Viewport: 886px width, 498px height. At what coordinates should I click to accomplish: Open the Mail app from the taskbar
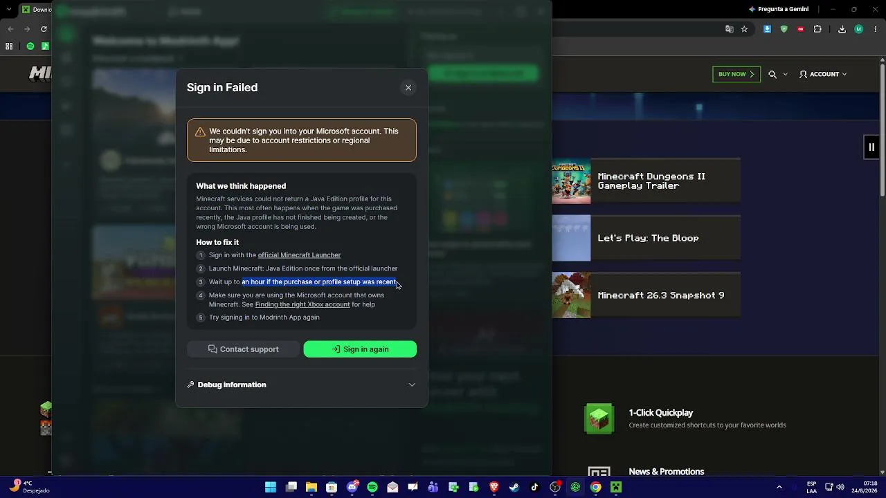coord(392,487)
